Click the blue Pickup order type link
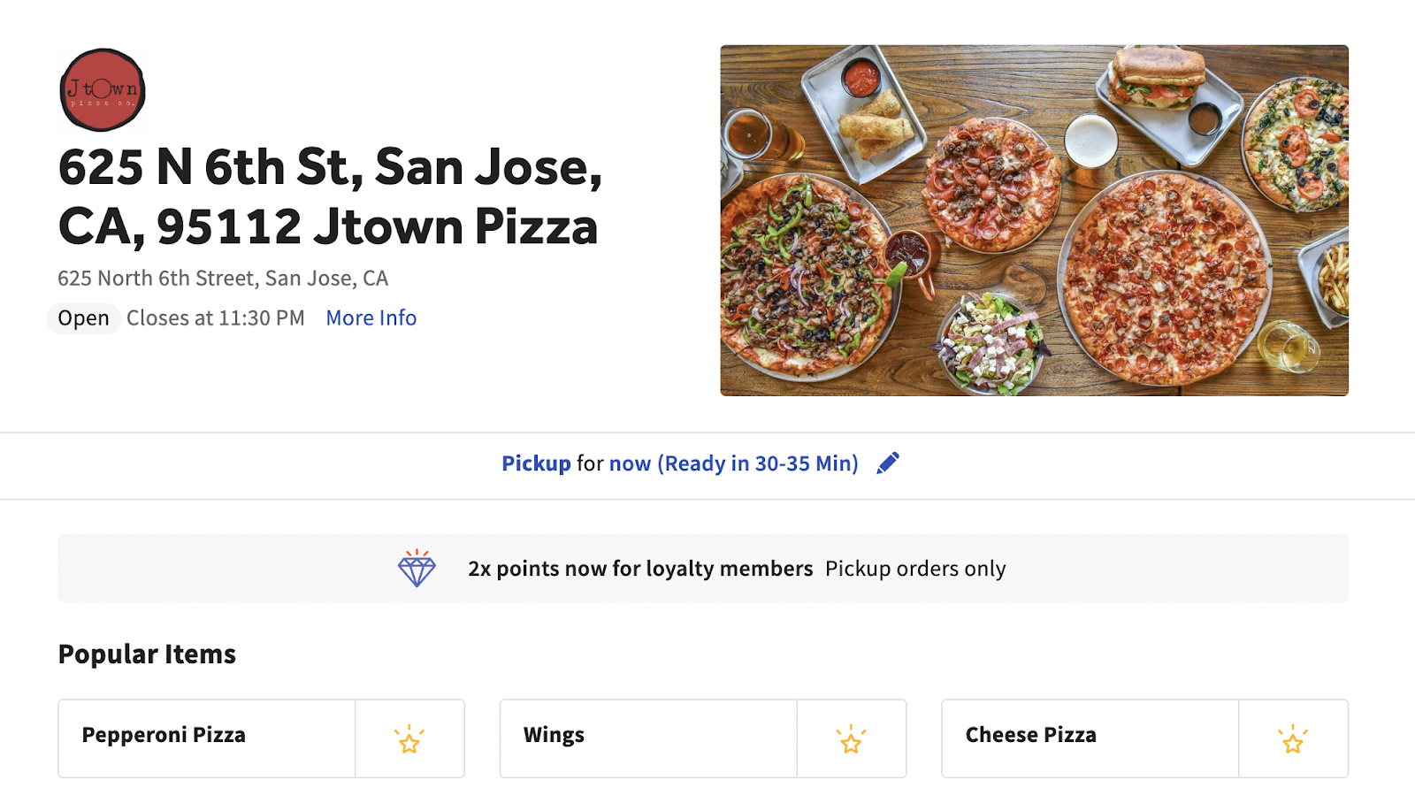The height and width of the screenshot is (811, 1415). point(536,463)
